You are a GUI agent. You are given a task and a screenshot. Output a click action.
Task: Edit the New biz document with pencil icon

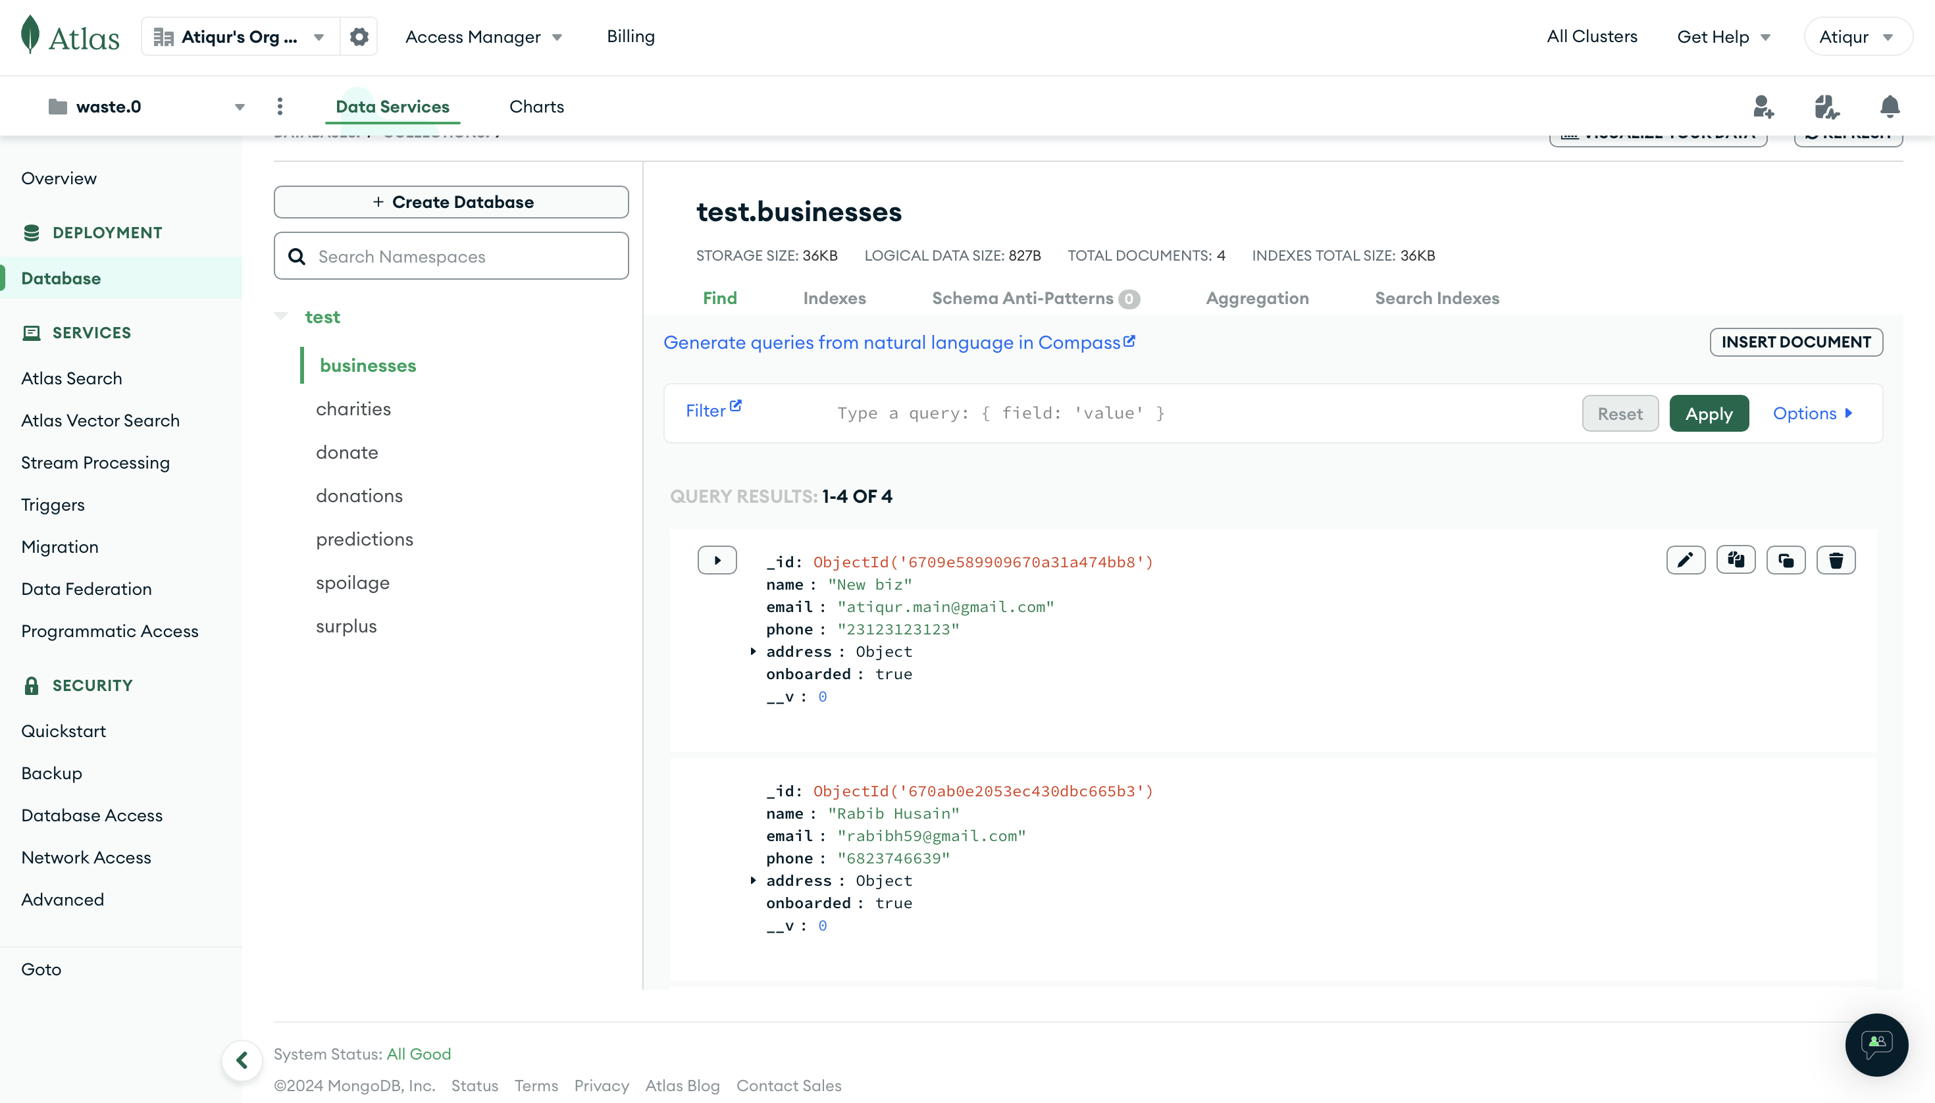coord(1685,561)
